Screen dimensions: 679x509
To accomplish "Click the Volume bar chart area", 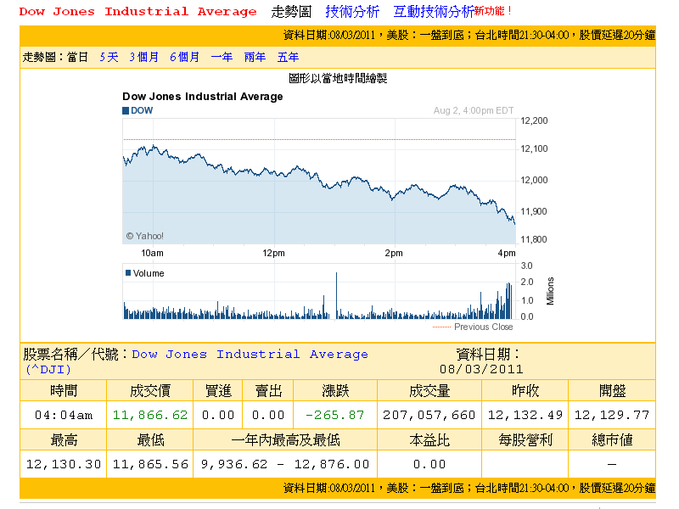I will 319,291.
